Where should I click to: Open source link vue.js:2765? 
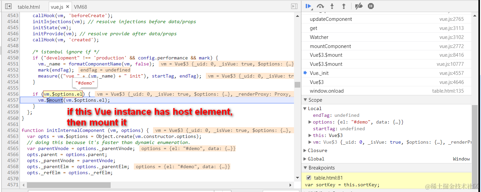pyautogui.click(x=451, y=19)
